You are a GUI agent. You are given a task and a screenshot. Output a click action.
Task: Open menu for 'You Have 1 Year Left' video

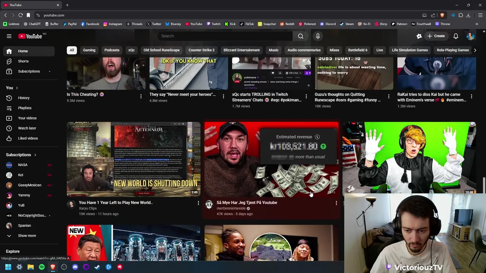(198, 203)
